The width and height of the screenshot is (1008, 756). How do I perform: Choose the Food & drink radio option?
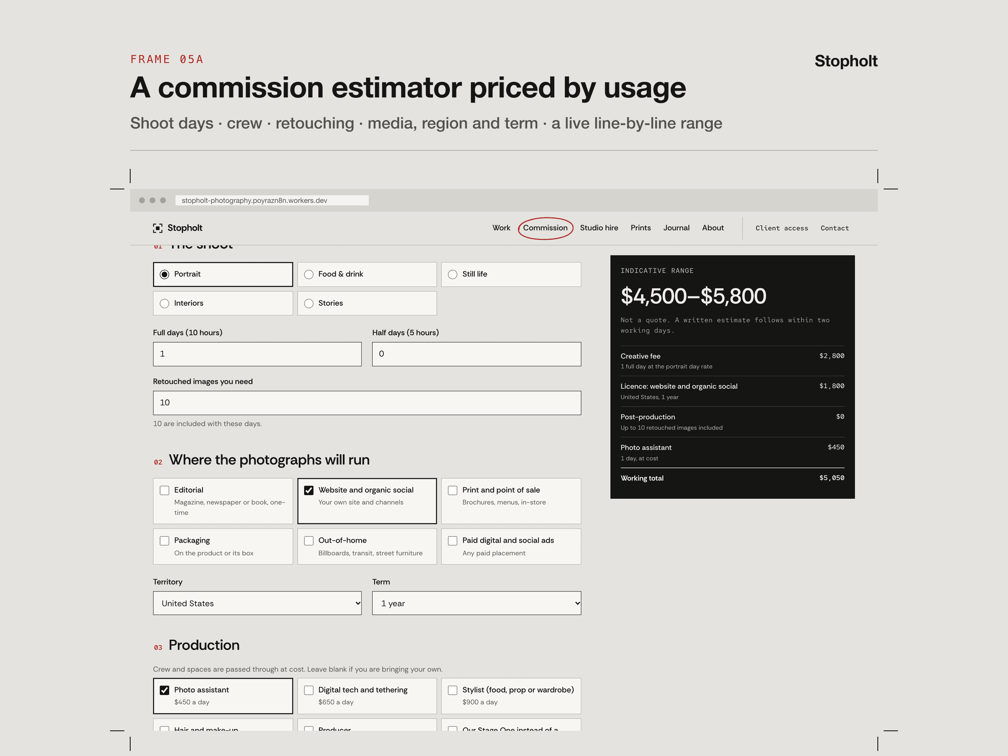tap(367, 274)
